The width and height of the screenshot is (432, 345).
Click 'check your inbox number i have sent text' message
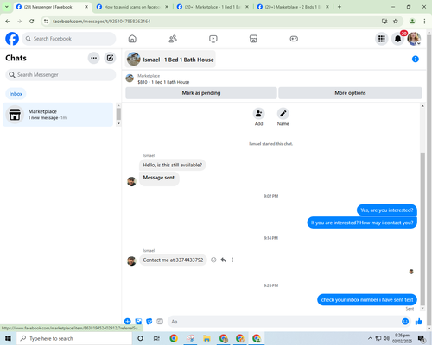367,300
